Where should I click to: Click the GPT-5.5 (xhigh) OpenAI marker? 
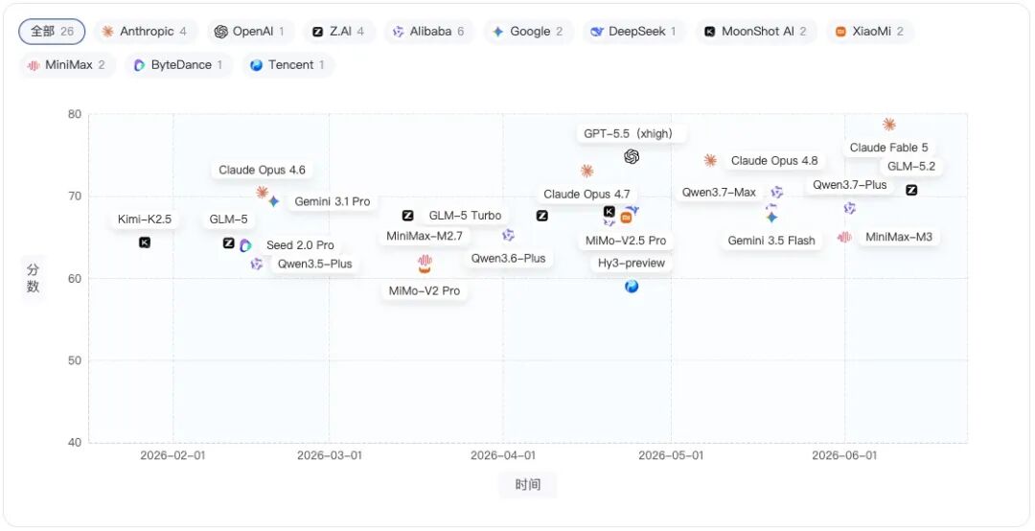pos(632,156)
